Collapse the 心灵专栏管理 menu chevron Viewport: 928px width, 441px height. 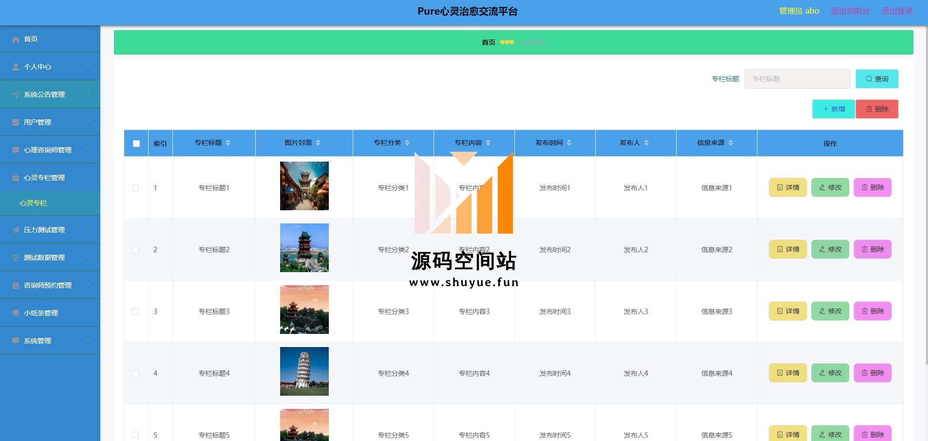pos(88,177)
